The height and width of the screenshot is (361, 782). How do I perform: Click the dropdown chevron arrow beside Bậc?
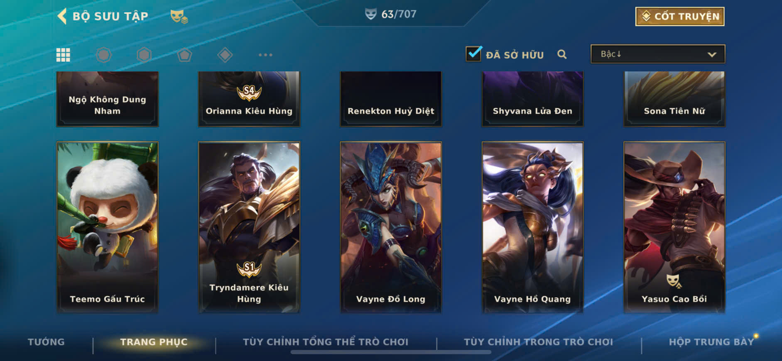(712, 54)
